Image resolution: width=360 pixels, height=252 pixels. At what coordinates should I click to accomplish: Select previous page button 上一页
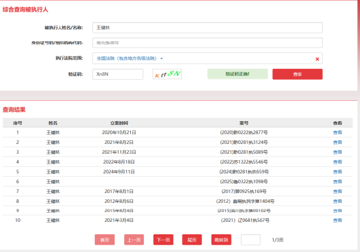134,240
